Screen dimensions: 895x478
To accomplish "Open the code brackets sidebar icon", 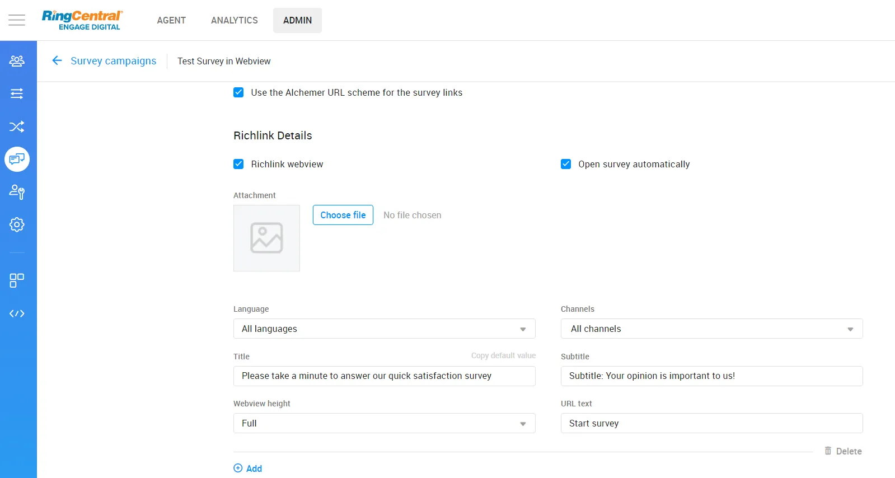I will [17, 313].
